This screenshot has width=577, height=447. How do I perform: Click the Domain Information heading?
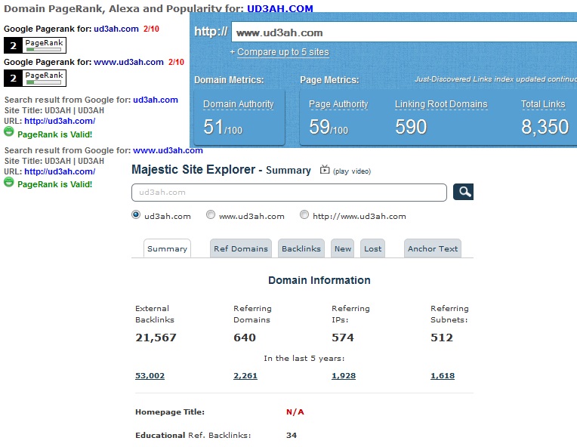click(319, 280)
